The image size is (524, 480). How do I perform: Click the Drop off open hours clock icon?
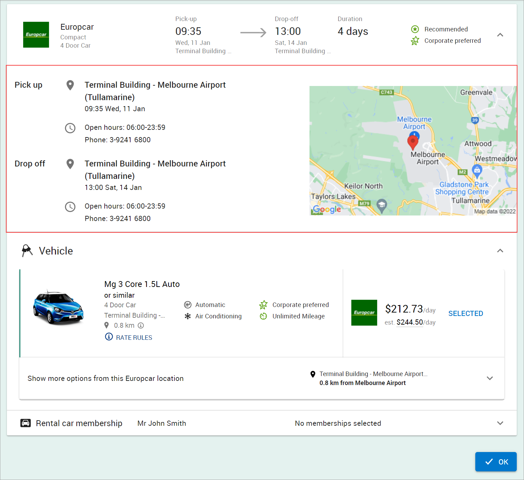coord(70,207)
